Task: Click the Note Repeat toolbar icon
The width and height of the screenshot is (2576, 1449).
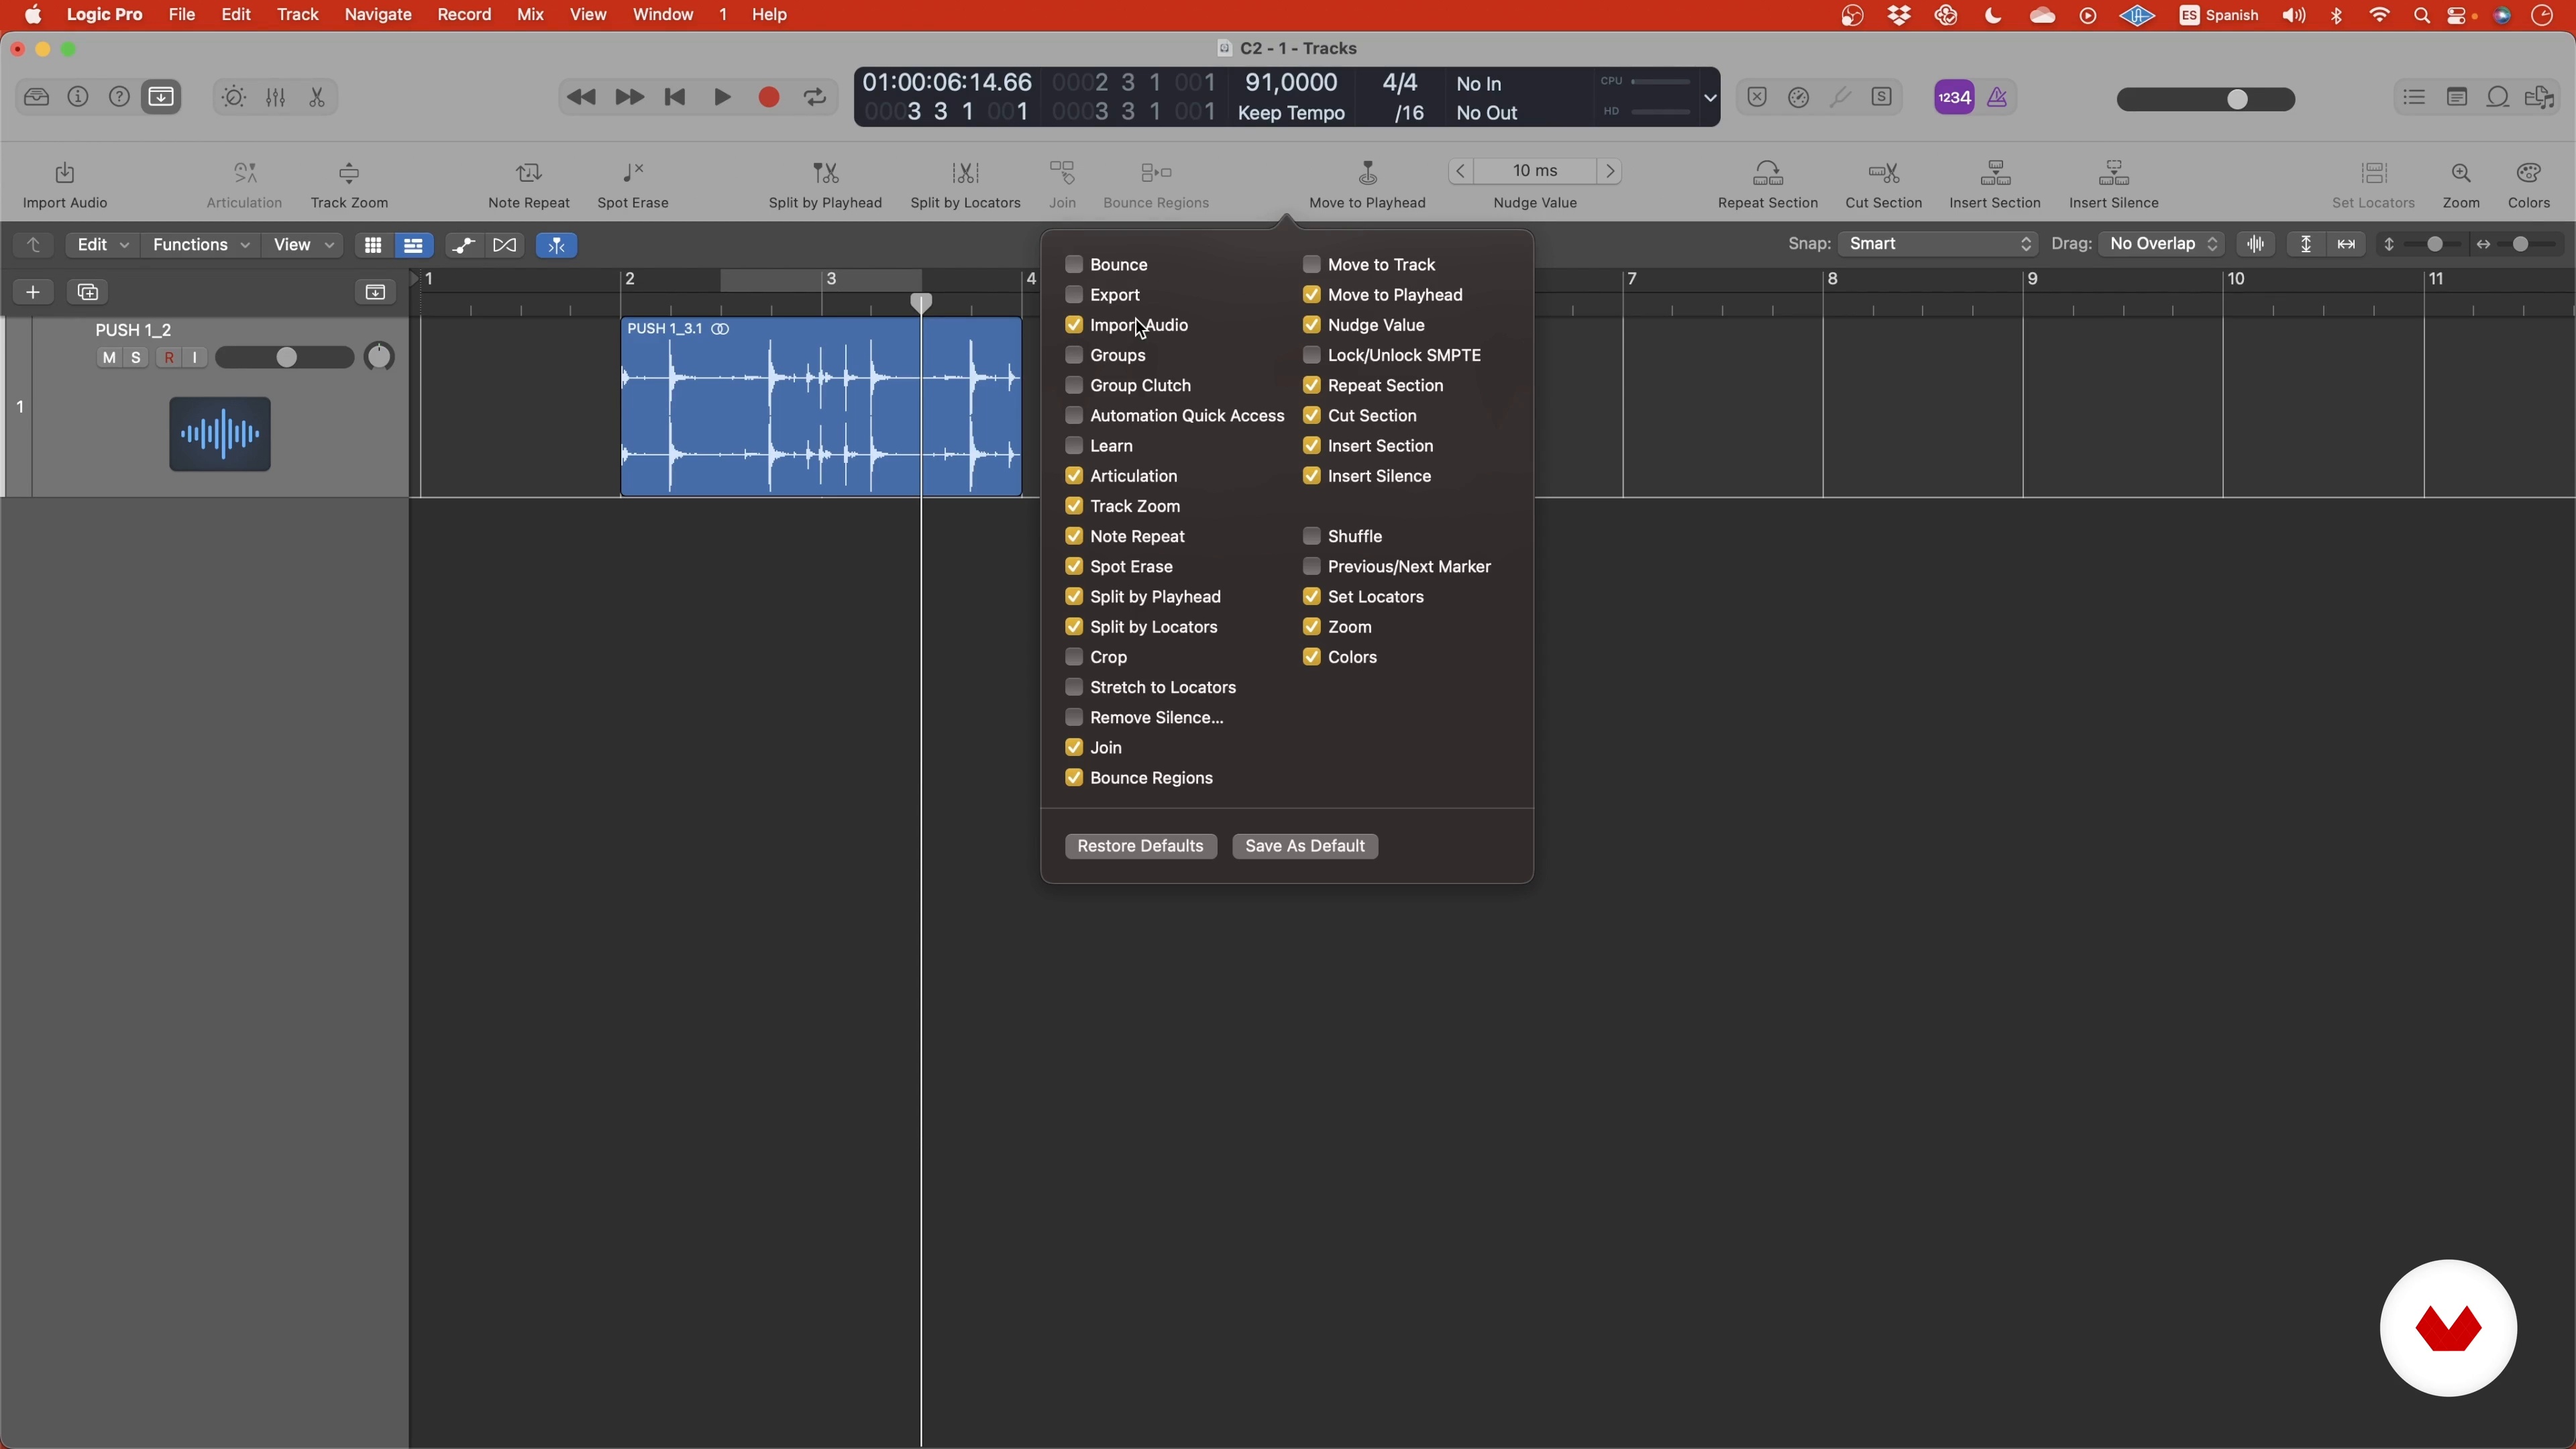Action: [529, 174]
